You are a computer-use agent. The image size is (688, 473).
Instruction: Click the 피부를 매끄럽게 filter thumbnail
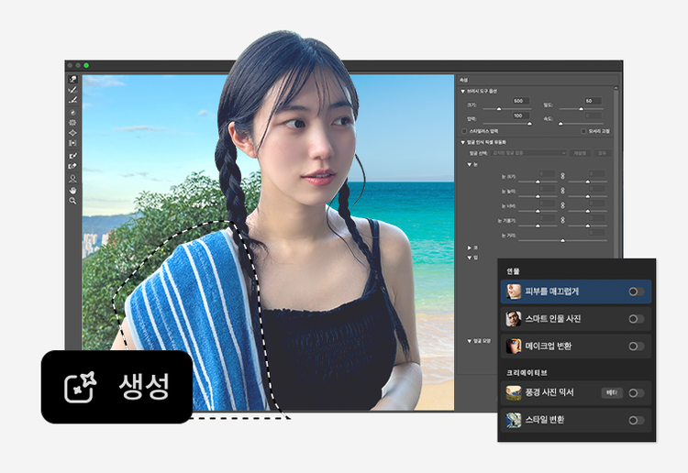514,291
